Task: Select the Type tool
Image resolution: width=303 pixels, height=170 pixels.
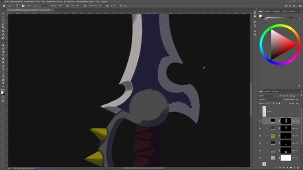Action: point(3,69)
